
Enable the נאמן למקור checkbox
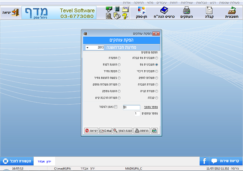click(116, 107)
